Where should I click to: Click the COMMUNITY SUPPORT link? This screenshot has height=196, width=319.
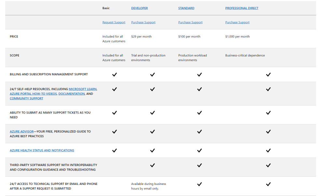(x=26, y=98)
